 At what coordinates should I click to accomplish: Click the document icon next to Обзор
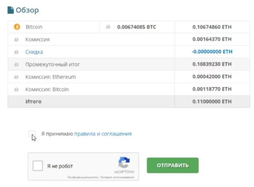point(11,10)
